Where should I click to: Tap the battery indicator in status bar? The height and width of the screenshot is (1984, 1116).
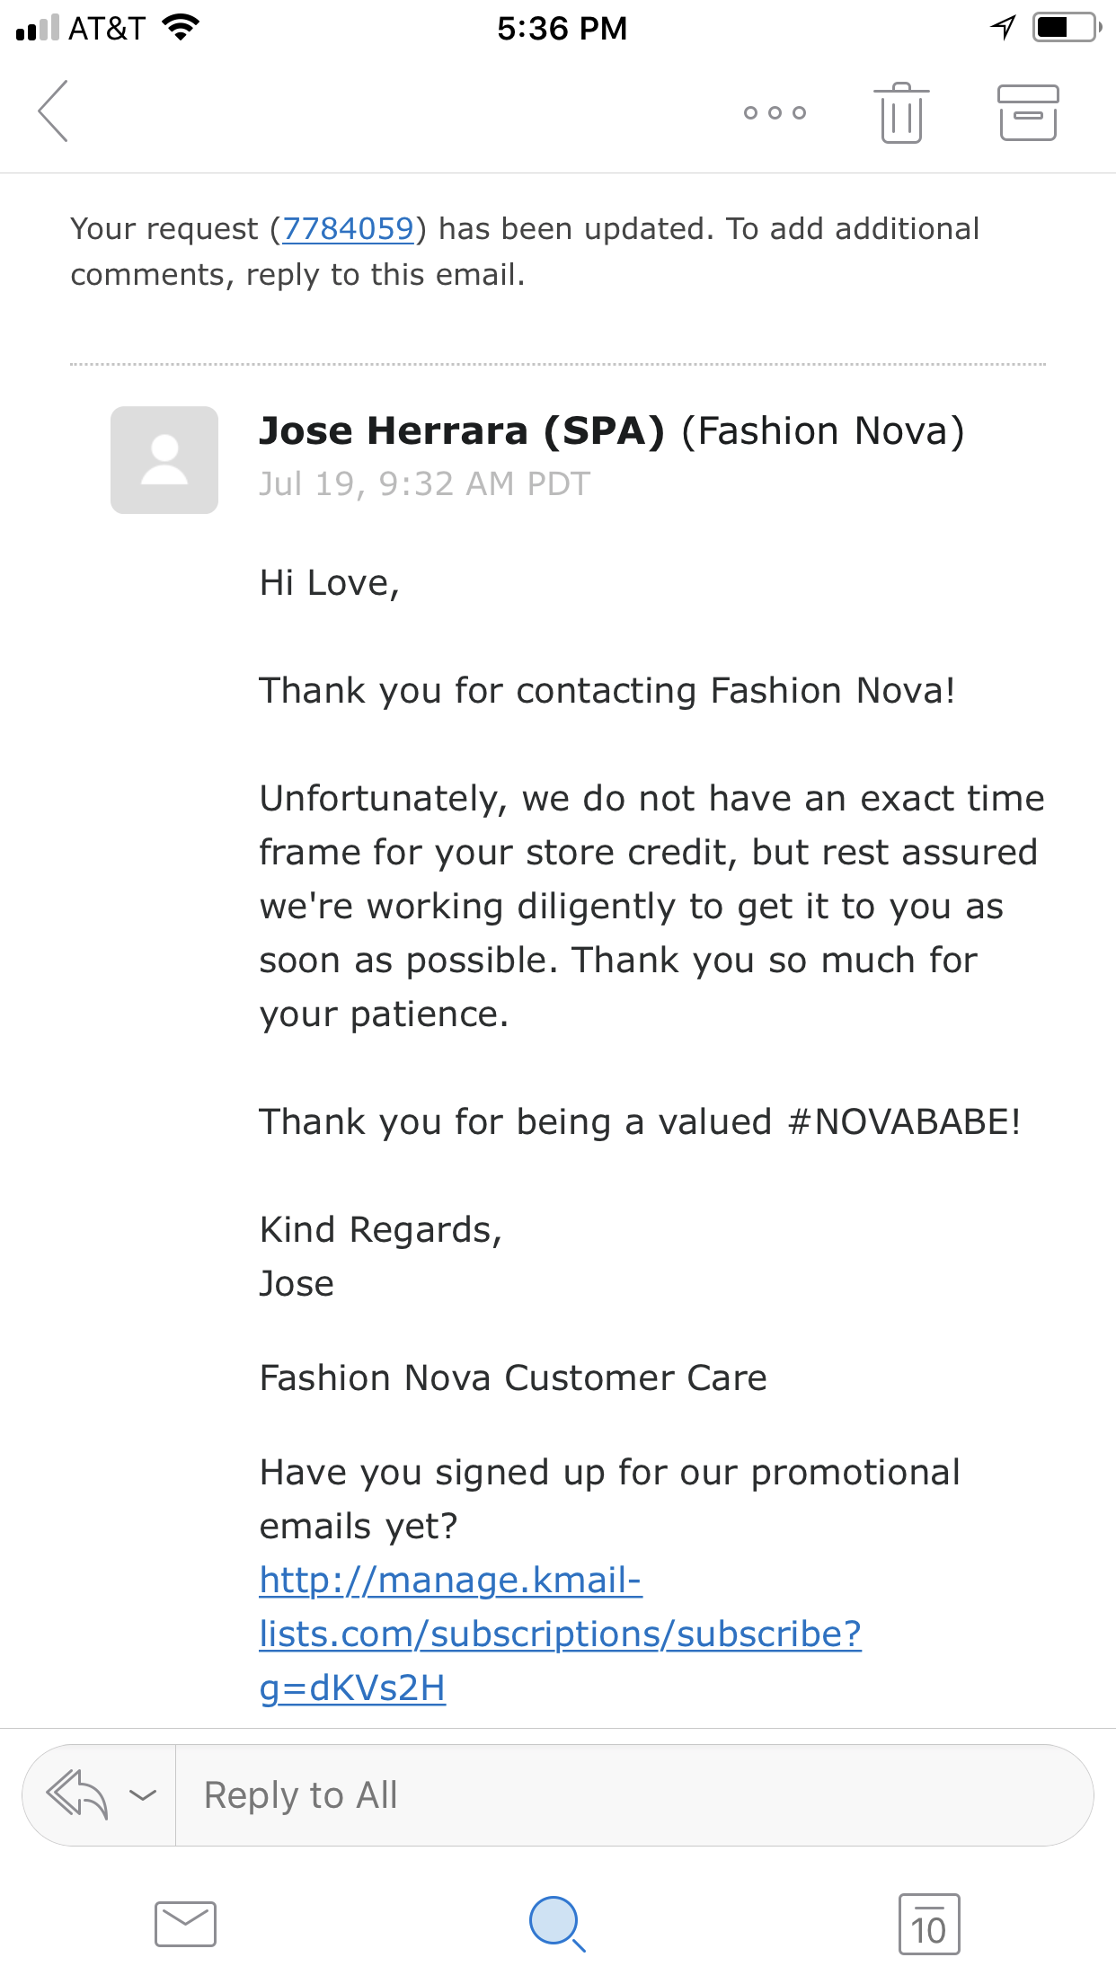1067,28
